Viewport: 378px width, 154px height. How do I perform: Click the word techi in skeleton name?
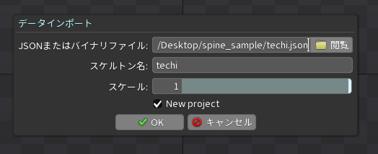click(x=167, y=65)
